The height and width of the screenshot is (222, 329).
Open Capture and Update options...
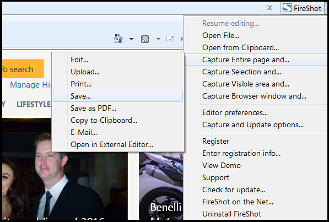click(256, 125)
